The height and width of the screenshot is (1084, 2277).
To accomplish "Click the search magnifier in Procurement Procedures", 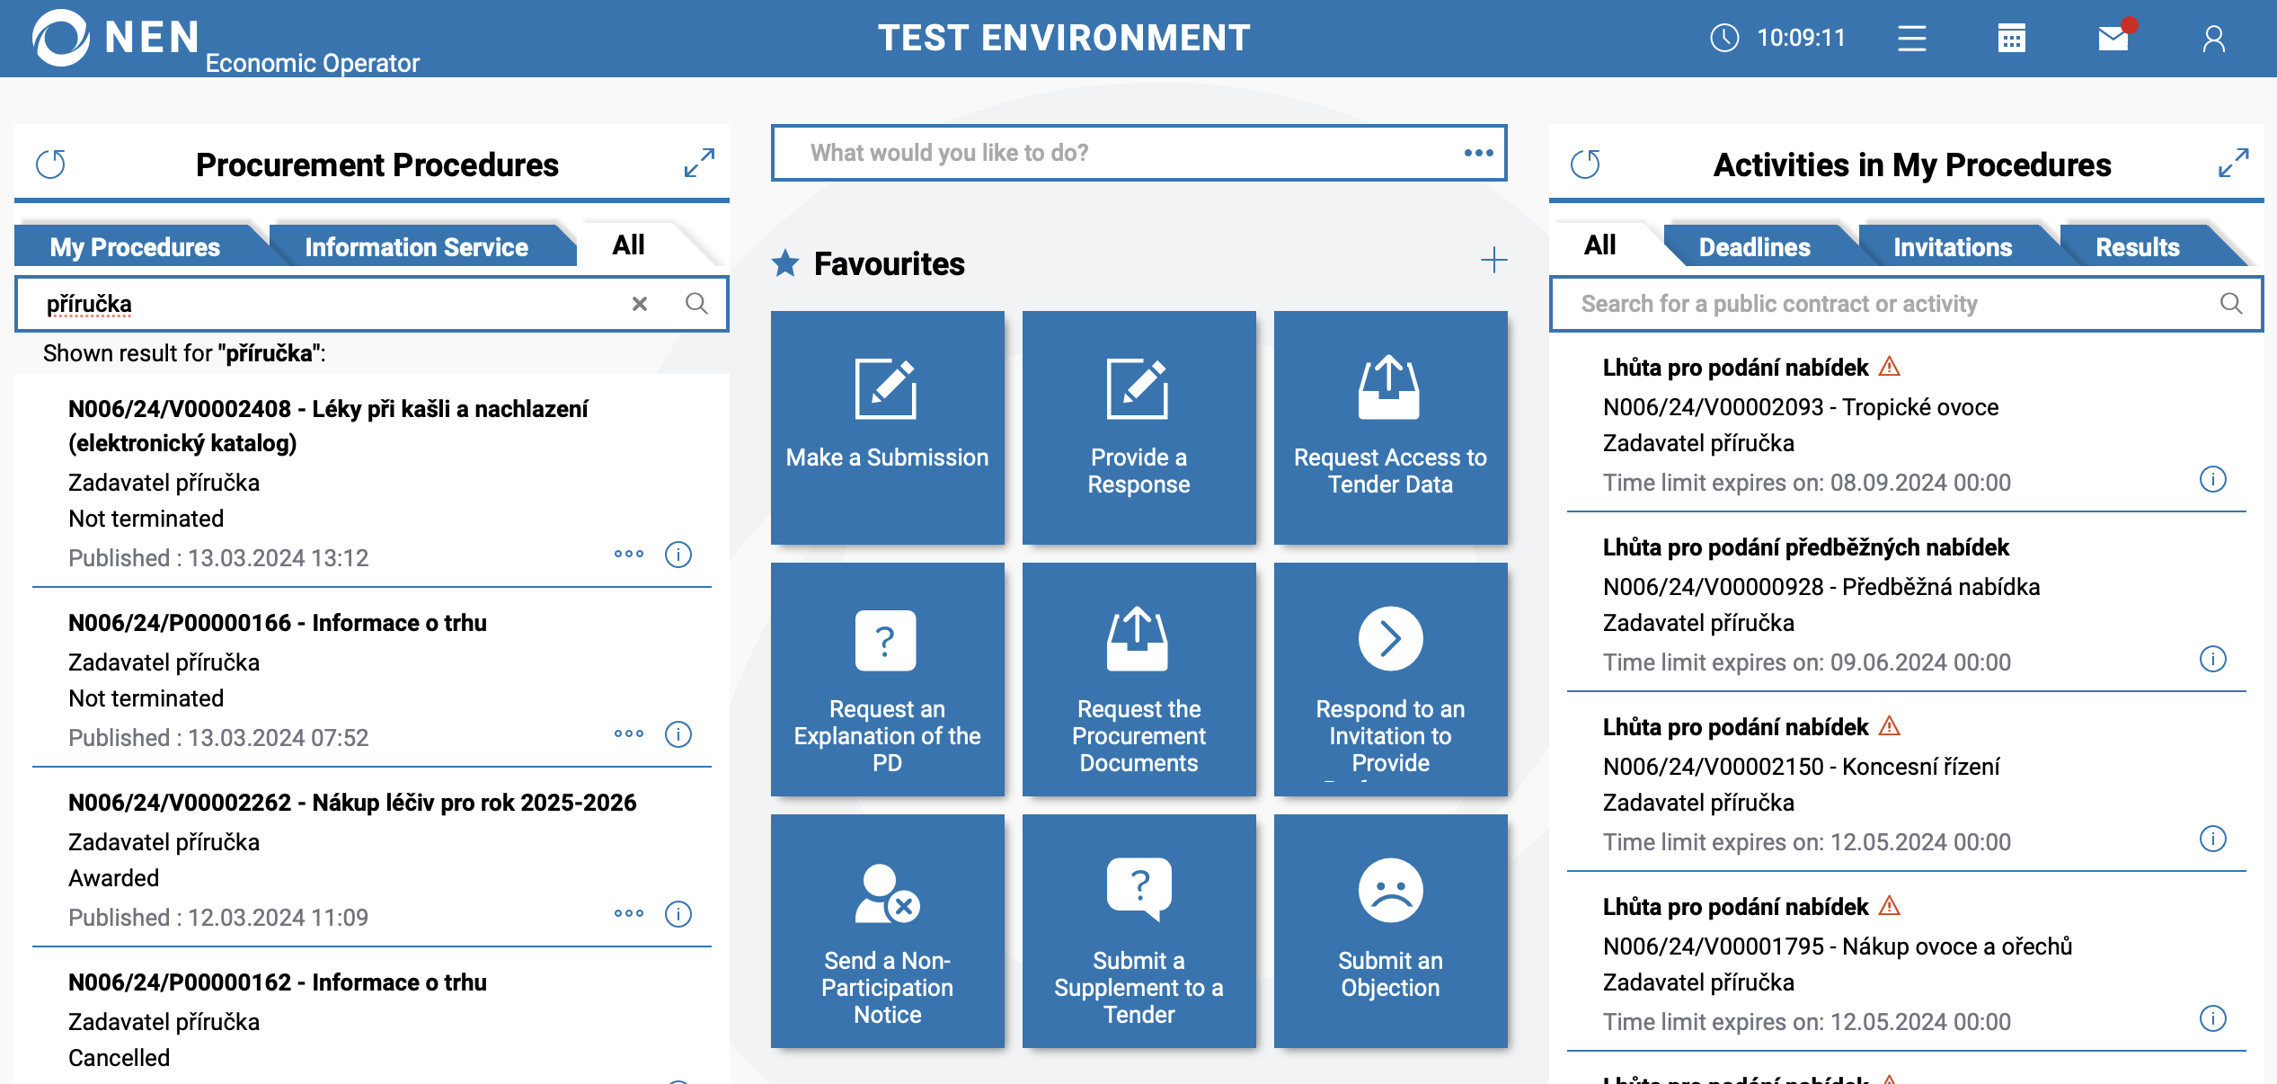I will (x=696, y=304).
